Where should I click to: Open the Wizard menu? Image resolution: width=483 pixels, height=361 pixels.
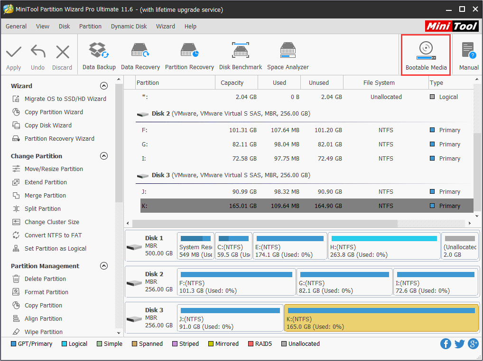coord(166,26)
